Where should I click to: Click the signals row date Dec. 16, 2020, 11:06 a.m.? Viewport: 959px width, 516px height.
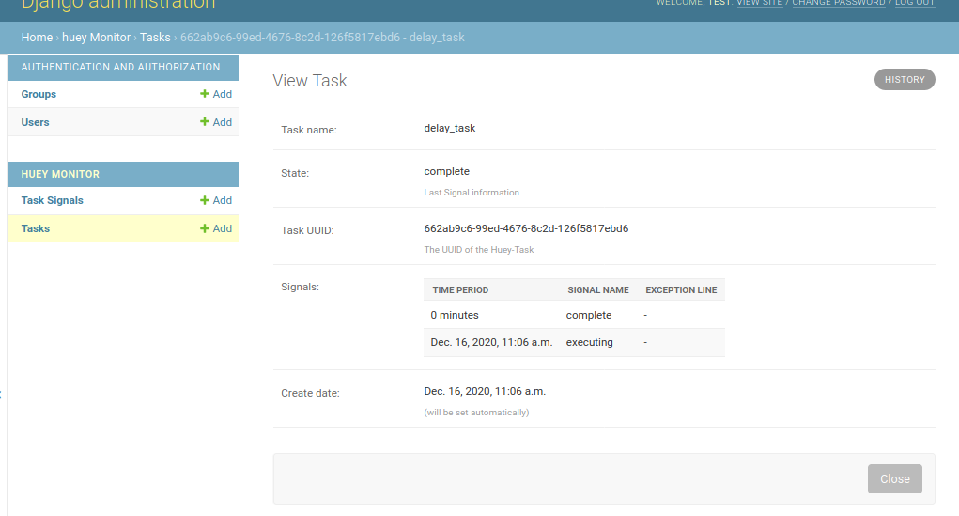point(491,342)
